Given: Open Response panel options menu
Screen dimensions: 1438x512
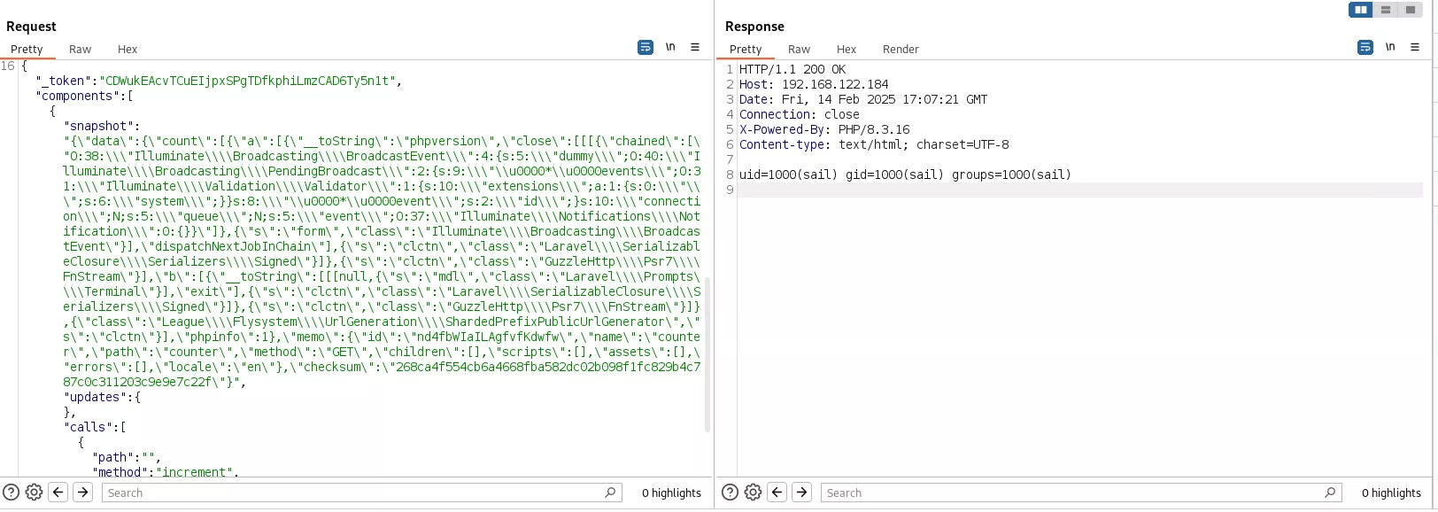Looking at the screenshot, I should [x=1415, y=48].
